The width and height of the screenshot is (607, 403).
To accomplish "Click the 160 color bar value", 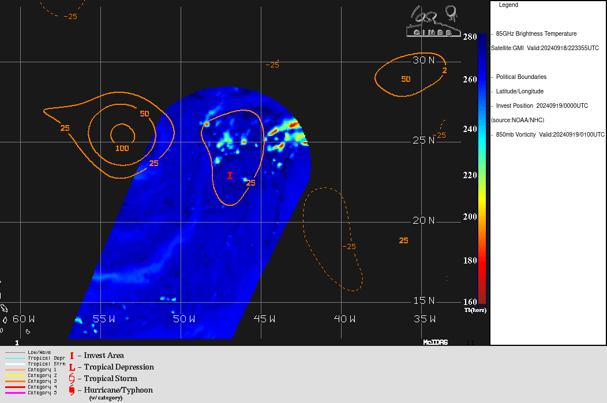I will pyautogui.click(x=470, y=302).
